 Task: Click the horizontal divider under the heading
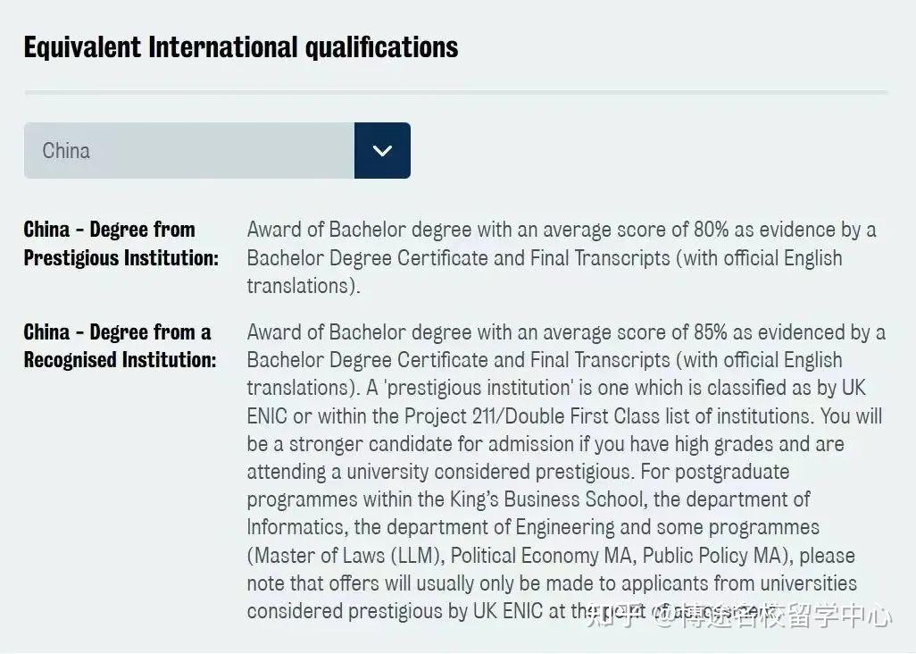click(x=455, y=92)
